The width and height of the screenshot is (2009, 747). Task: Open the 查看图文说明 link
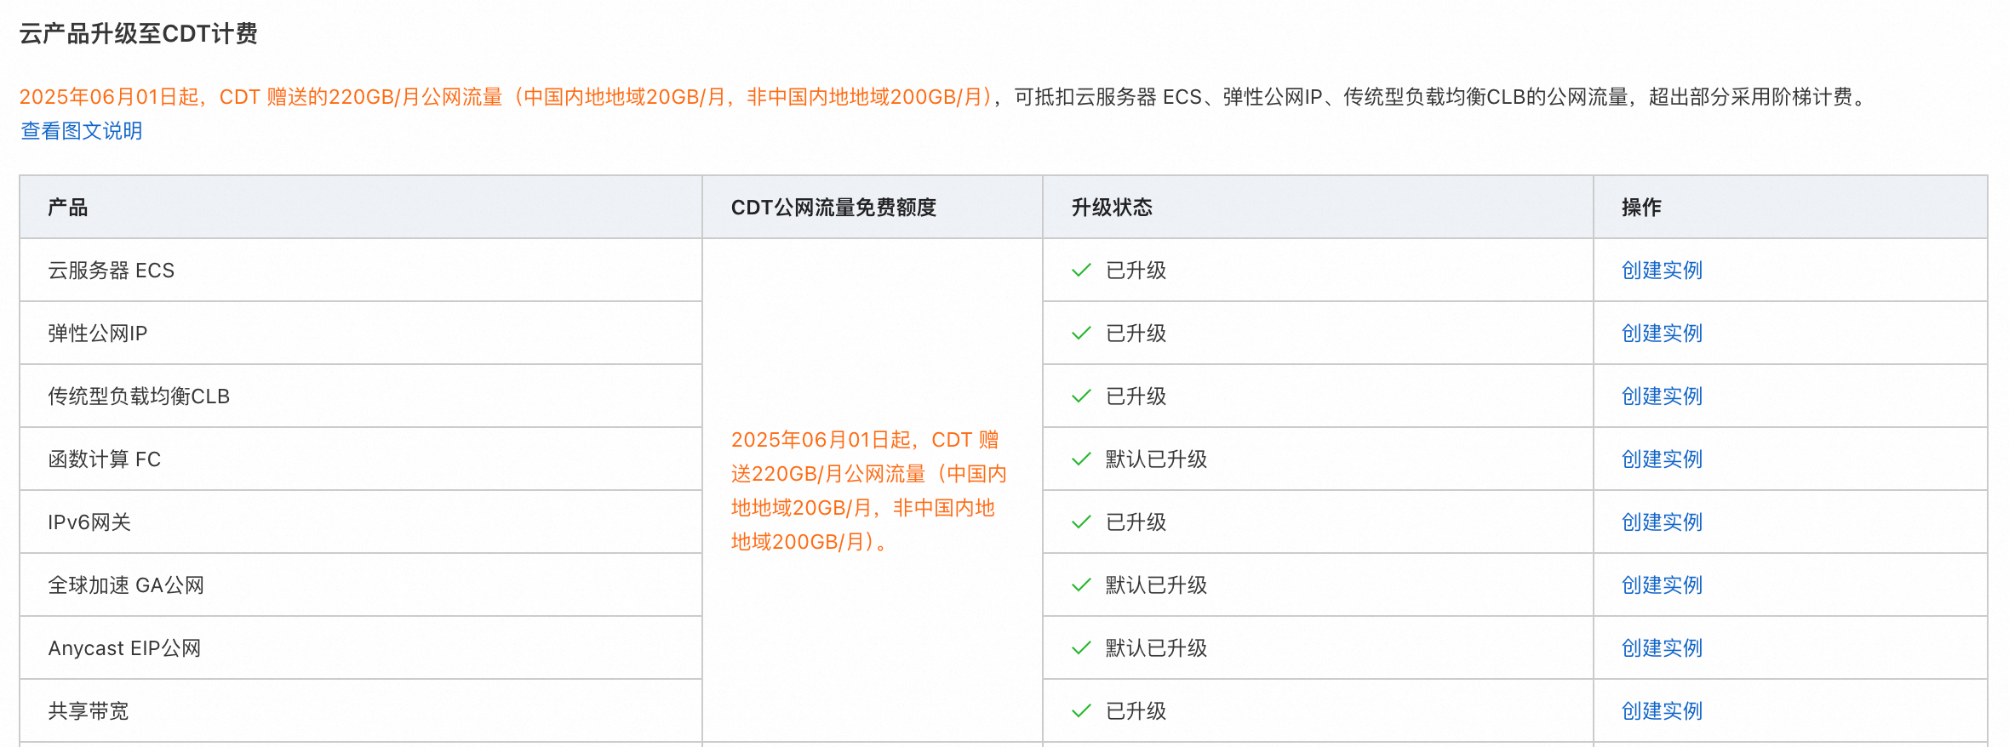click(82, 131)
